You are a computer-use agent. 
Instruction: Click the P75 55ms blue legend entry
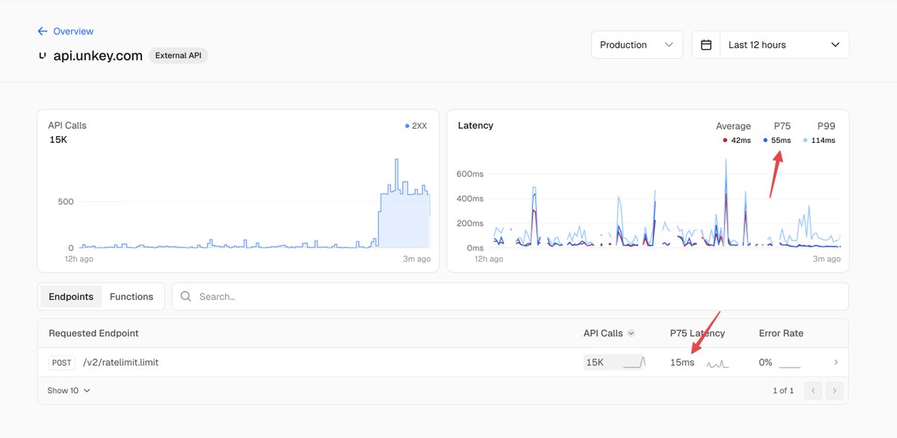click(777, 141)
